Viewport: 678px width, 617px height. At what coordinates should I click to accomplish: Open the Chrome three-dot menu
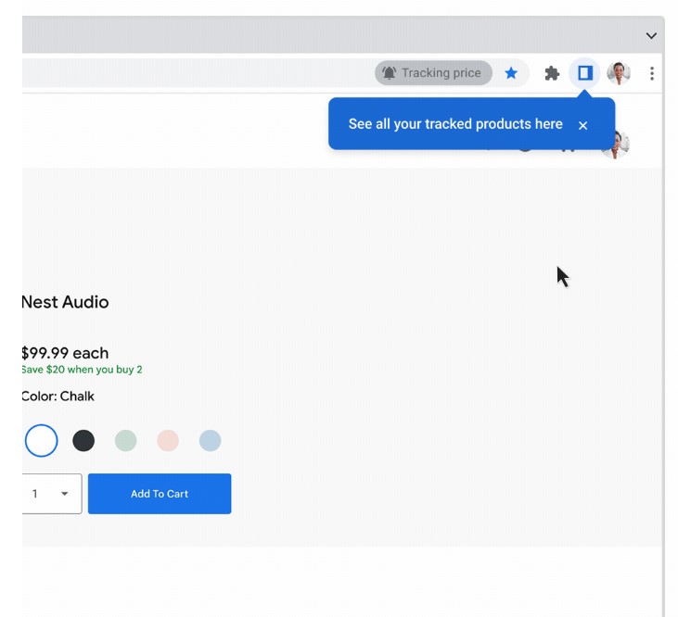pyautogui.click(x=652, y=73)
